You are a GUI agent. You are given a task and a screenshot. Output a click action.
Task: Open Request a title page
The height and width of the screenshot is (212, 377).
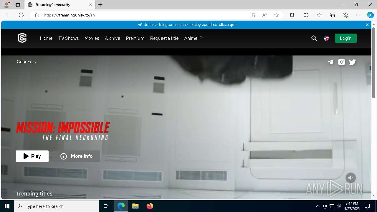pyautogui.click(x=164, y=38)
